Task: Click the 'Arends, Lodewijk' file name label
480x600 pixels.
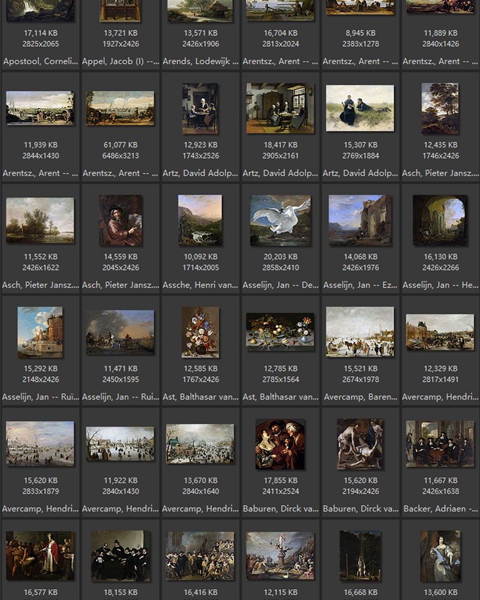Action: [x=200, y=61]
